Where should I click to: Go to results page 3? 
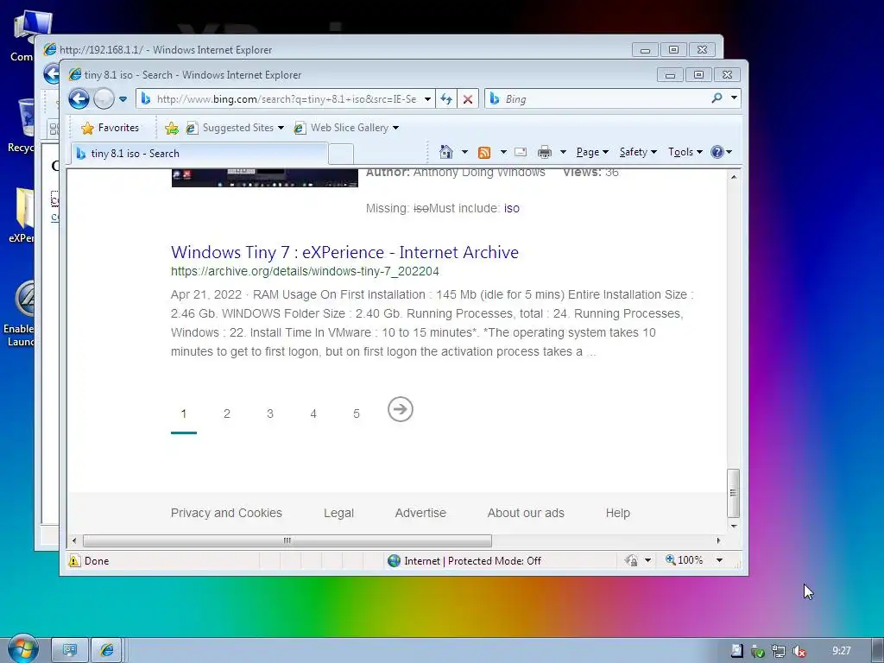[270, 414]
